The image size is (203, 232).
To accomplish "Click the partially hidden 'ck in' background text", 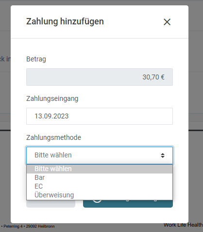I will click(5, 59).
